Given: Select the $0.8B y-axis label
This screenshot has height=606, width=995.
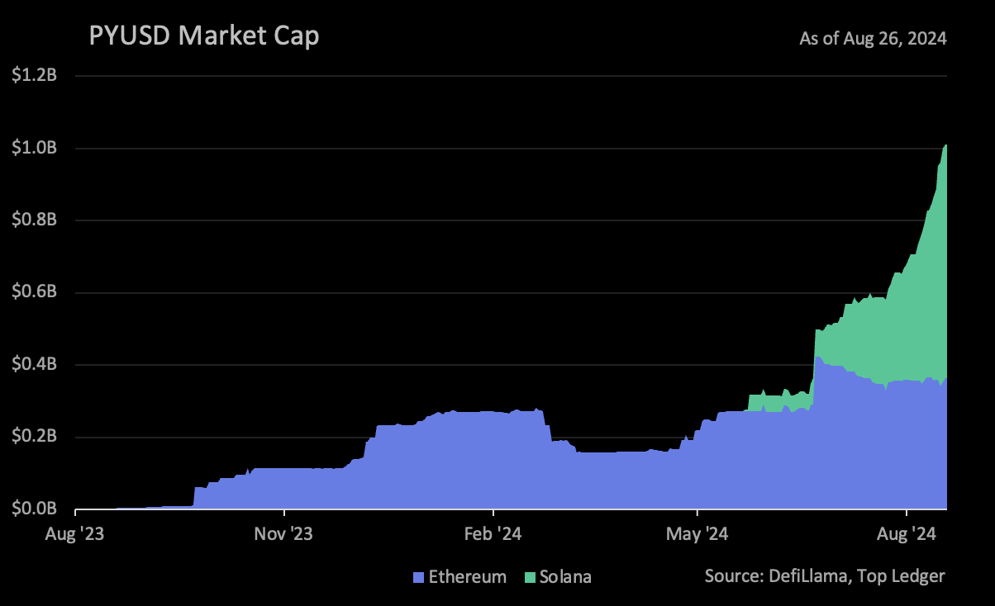Looking at the screenshot, I should click(34, 220).
